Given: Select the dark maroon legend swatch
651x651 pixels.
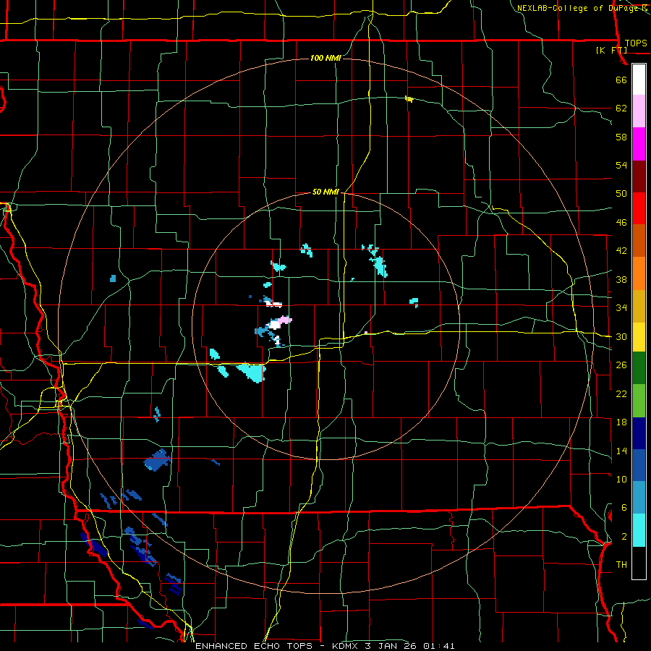Looking at the screenshot, I should click(639, 176).
